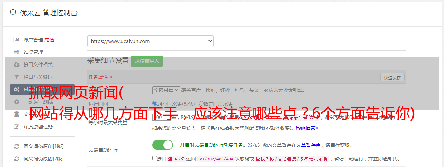Open the 文章暂存库 link in description
Viewport: 444px width, 167px height.
(x=308, y=145)
